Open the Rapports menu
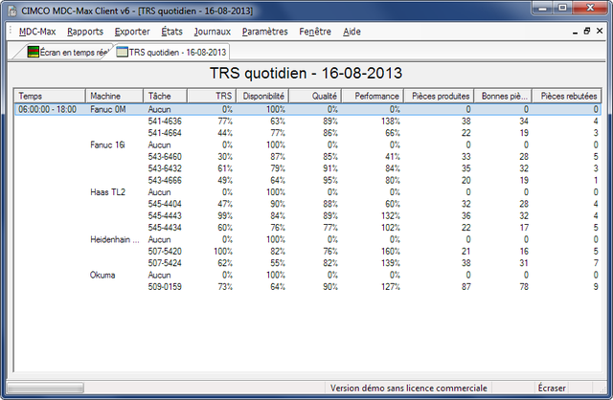The image size is (613, 400). click(85, 32)
